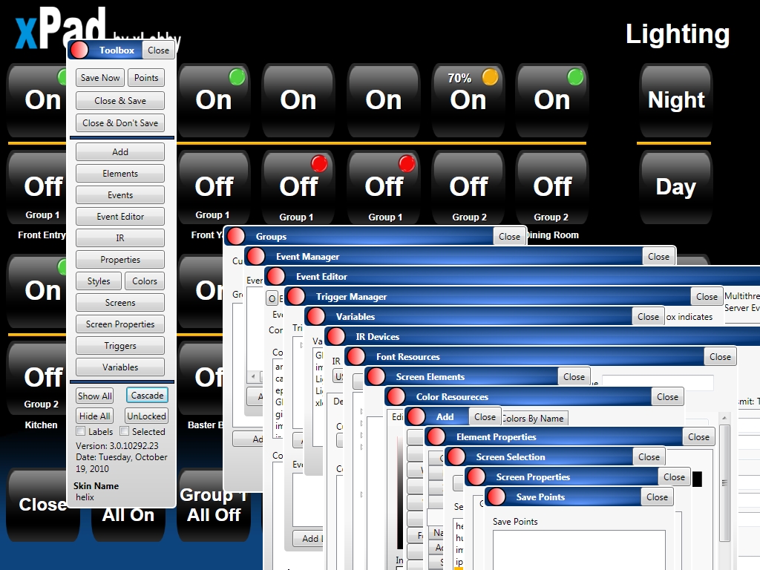The image size is (760, 570).
Task: Click the red orb on Element Properties window
Action: click(x=436, y=436)
